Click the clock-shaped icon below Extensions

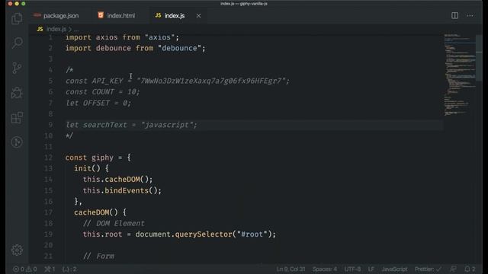pyautogui.click(x=17, y=142)
